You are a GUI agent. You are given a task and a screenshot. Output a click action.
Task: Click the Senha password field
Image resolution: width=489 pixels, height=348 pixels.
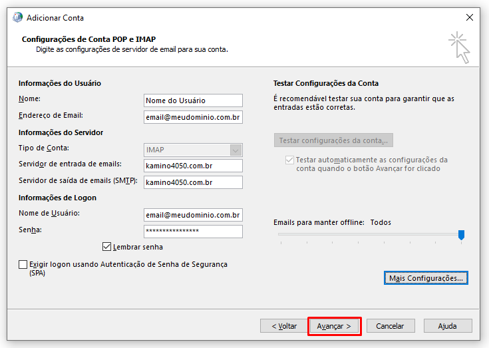(193, 232)
